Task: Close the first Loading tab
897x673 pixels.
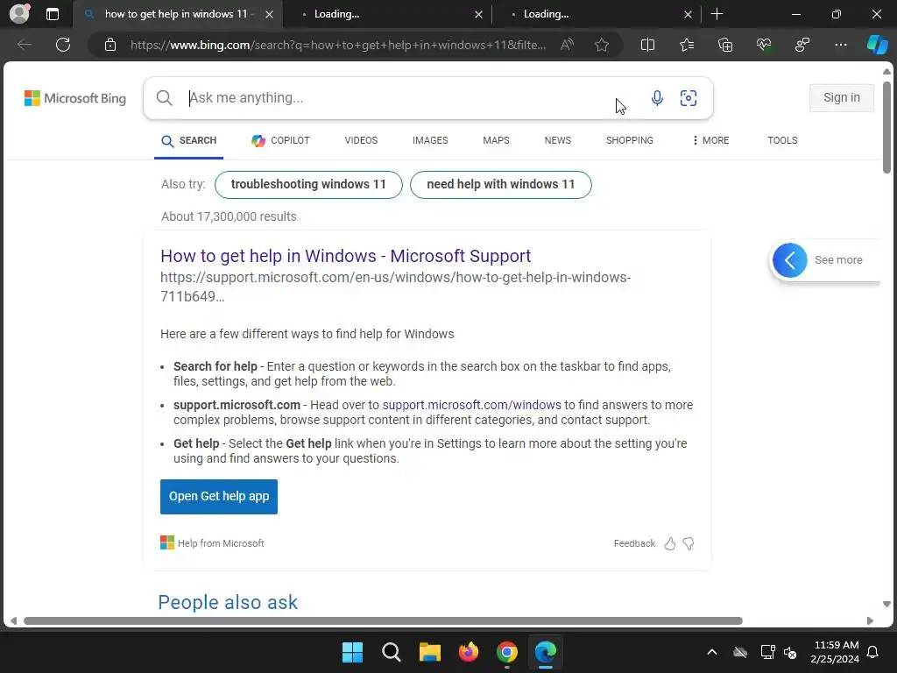Action: click(478, 14)
